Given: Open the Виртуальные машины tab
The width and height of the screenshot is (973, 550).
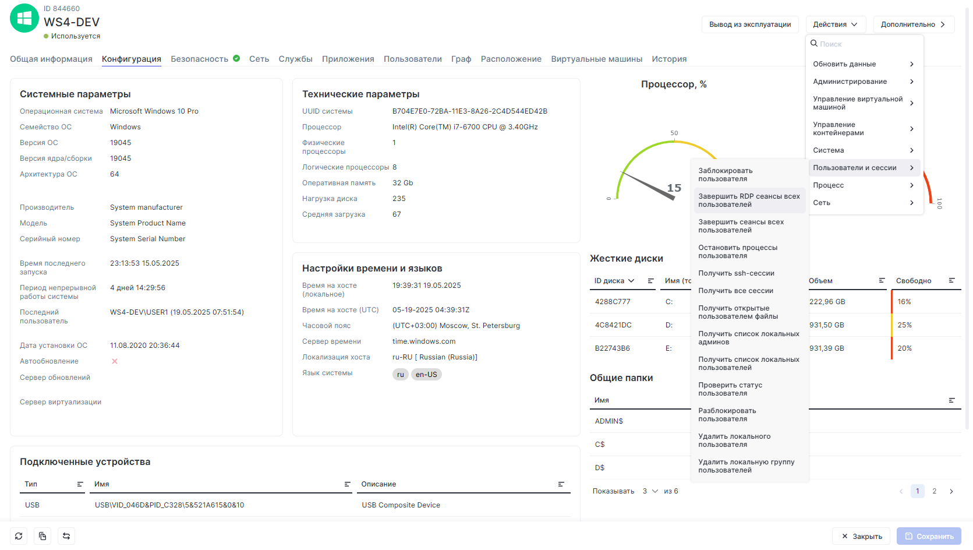Looking at the screenshot, I should [x=597, y=59].
